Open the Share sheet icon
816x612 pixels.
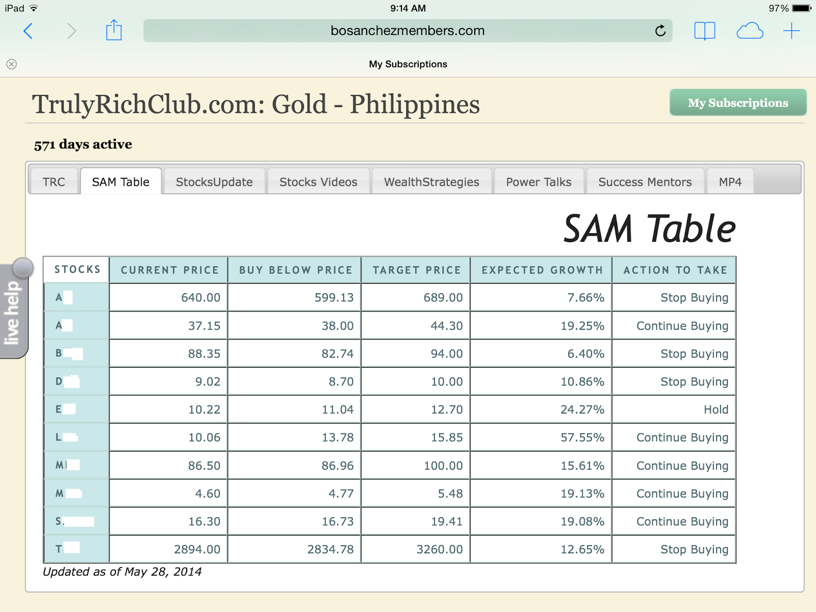114,30
